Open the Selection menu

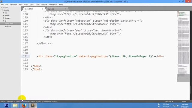[x=13, y=5]
